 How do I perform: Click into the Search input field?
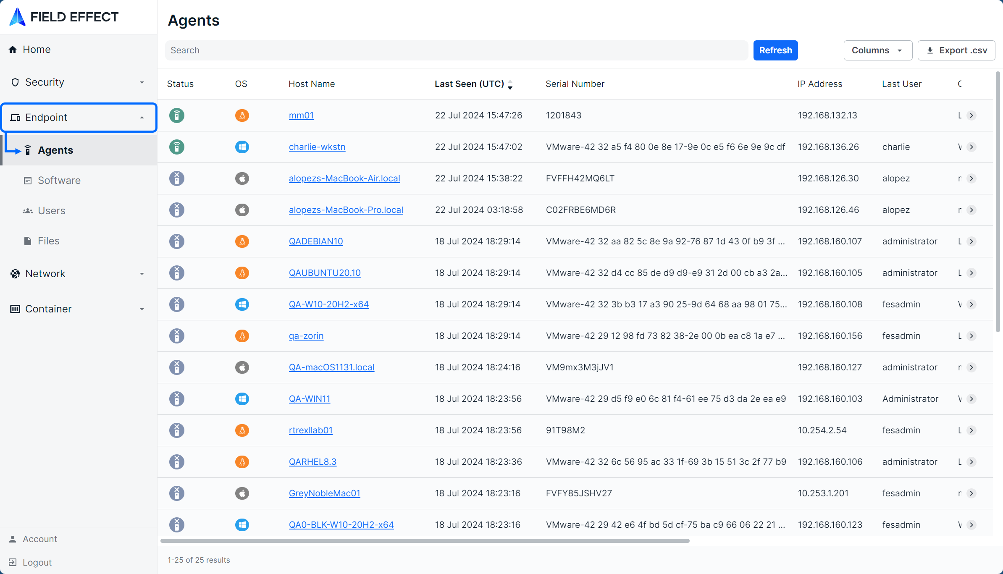point(456,50)
